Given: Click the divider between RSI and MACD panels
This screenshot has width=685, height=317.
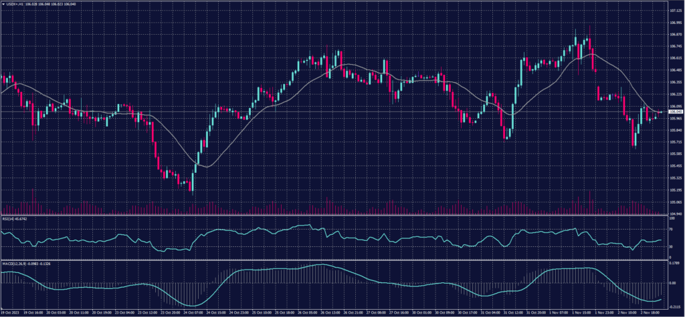Looking at the screenshot, I should pos(334,260).
